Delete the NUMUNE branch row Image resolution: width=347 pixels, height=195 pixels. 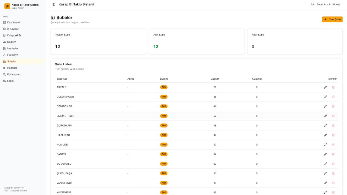[333, 145]
